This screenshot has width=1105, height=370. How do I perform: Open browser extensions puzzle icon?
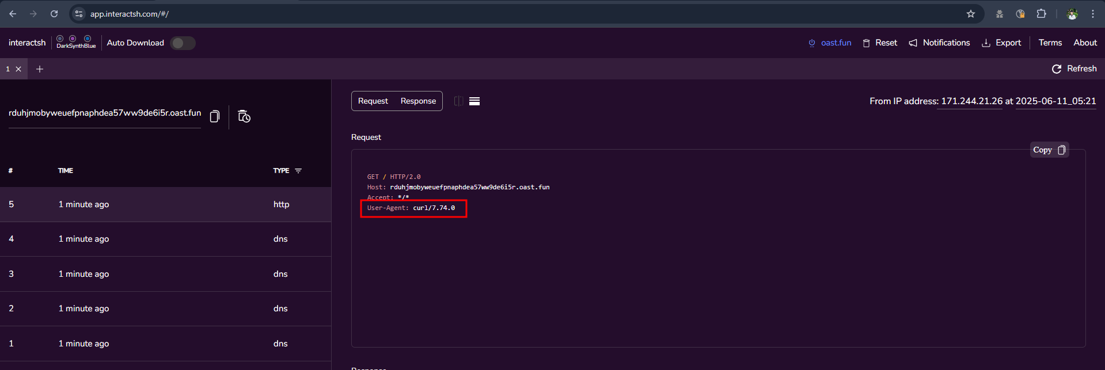coord(1041,14)
